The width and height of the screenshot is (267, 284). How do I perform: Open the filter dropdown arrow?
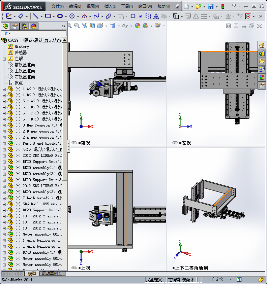(x=10, y=33)
